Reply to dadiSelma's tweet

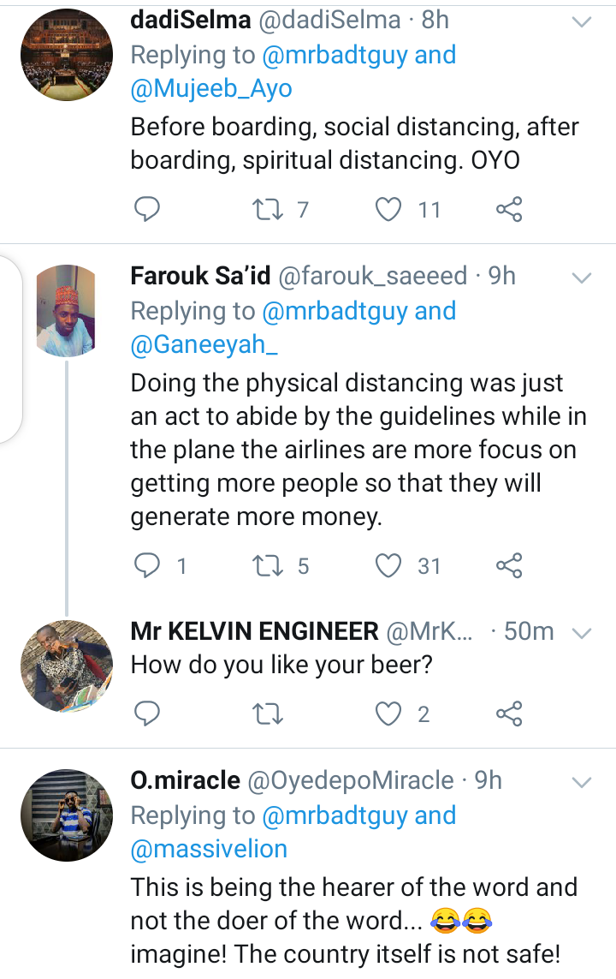(x=148, y=209)
